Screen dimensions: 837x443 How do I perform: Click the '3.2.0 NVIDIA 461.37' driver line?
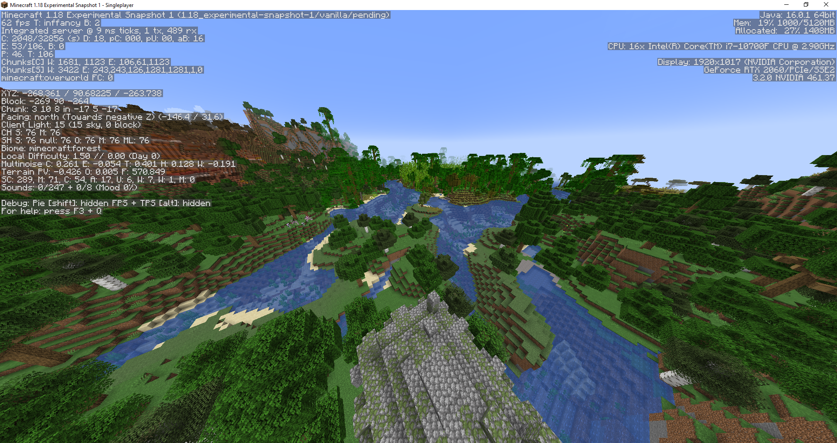click(x=794, y=78)
